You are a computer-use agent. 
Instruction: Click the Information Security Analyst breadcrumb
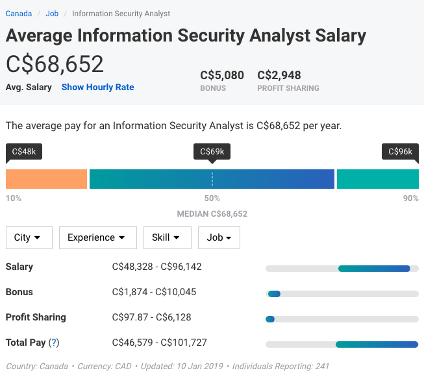tap(121, 14)
